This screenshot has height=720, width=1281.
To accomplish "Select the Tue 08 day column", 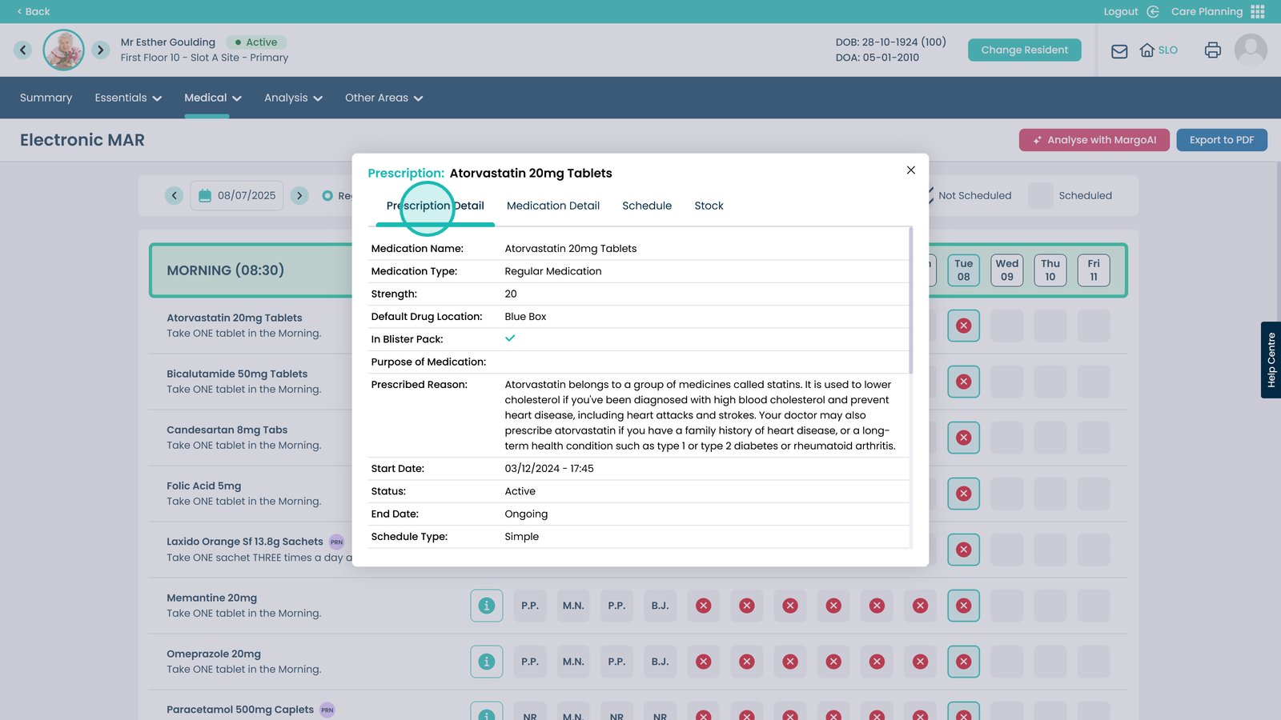I will point(963,270).
